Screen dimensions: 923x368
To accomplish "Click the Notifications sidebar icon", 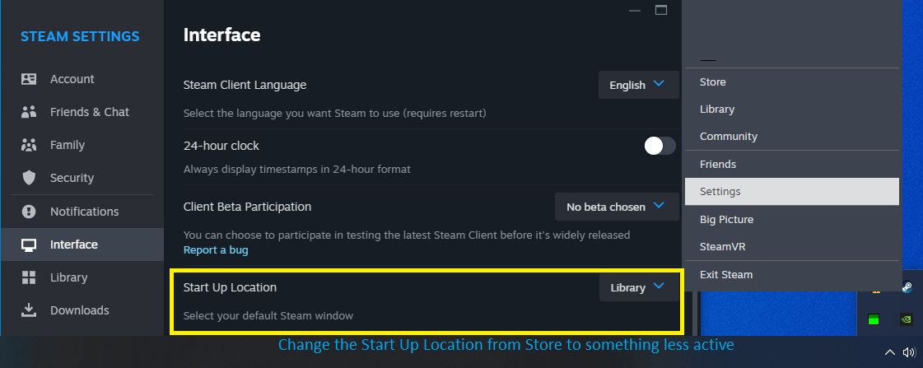I will click(x=29, y=212).
